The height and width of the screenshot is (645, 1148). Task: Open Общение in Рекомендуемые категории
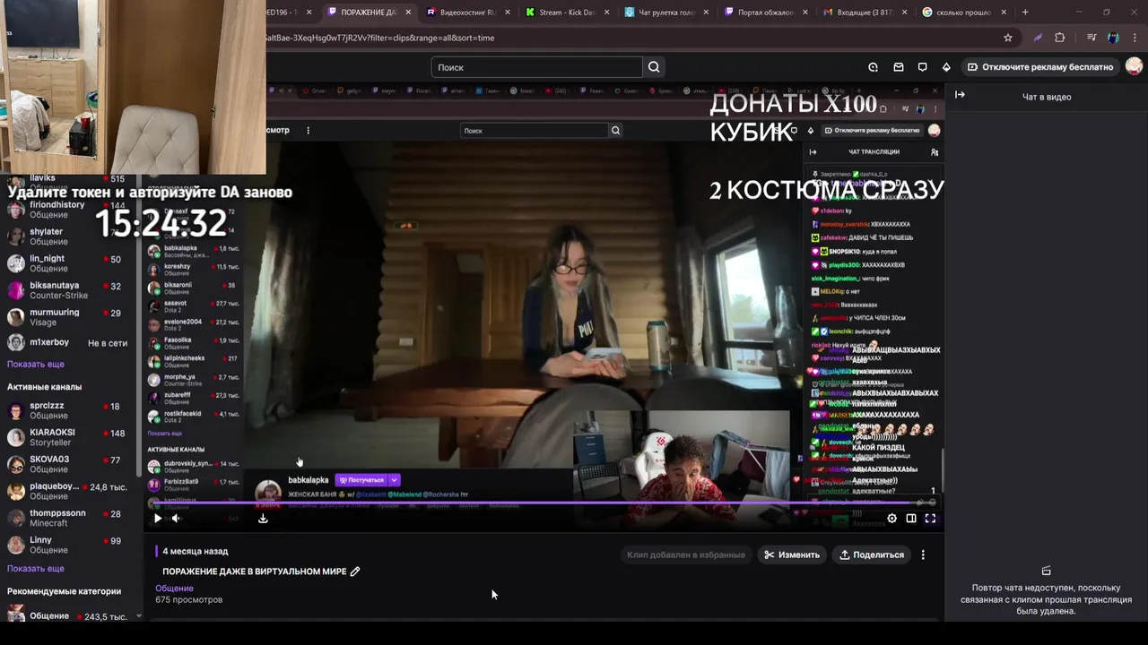click(67, 615)
